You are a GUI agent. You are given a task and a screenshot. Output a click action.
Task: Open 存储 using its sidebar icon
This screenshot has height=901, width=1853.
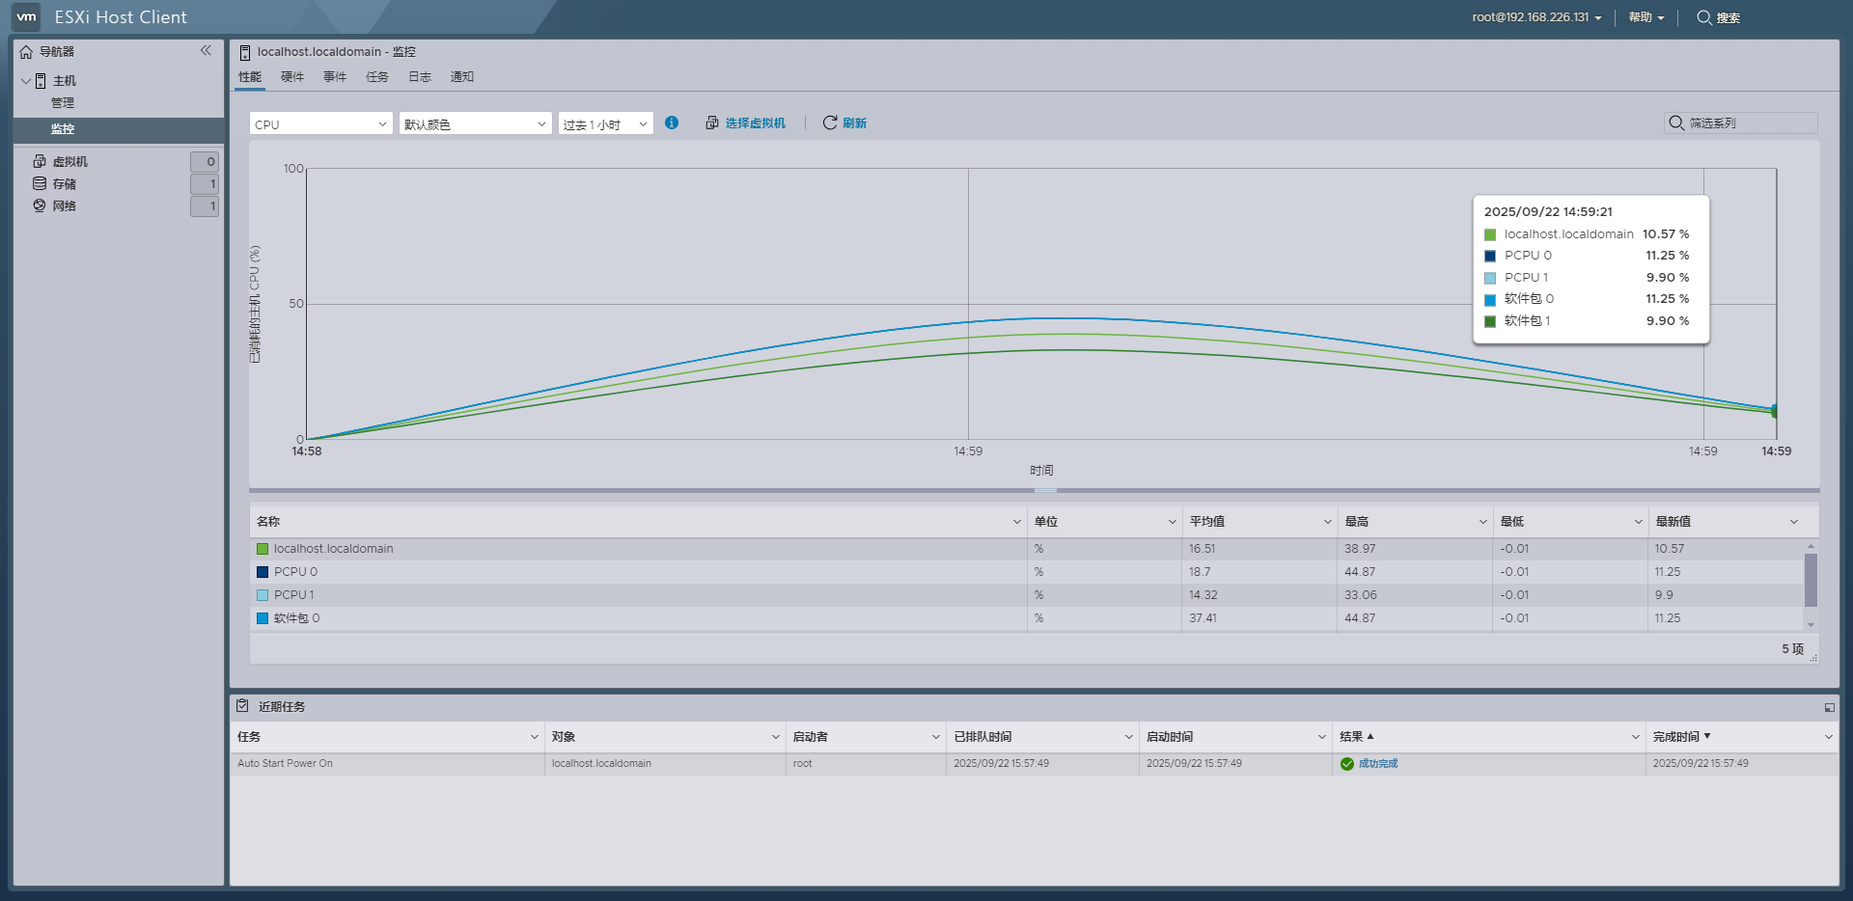pyautogui.click(x=40, y=183)
